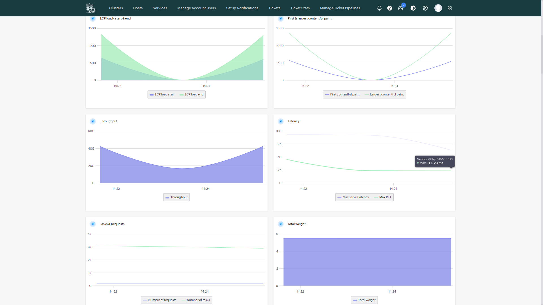
Task: Navigate to Services
Action: tap(160, 8)
